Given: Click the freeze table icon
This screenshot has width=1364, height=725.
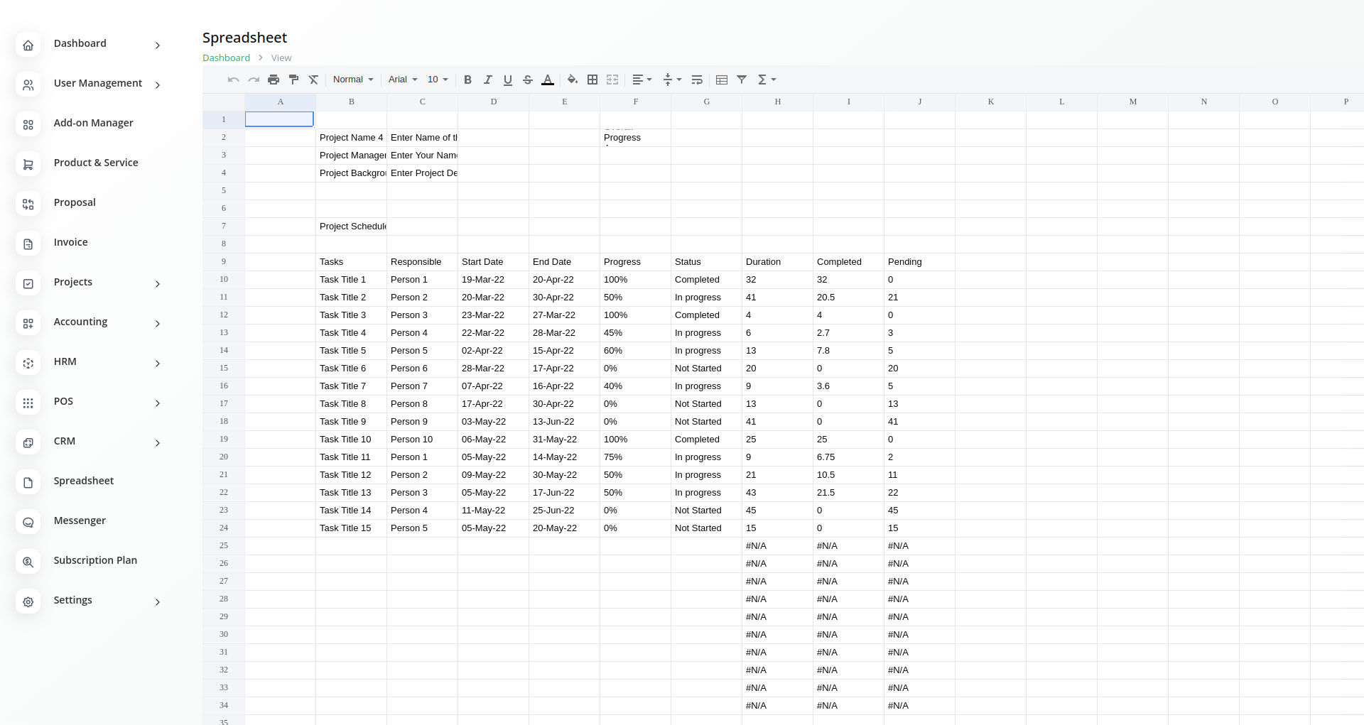Looking at the screenshot, I should (x=722, y=80).
